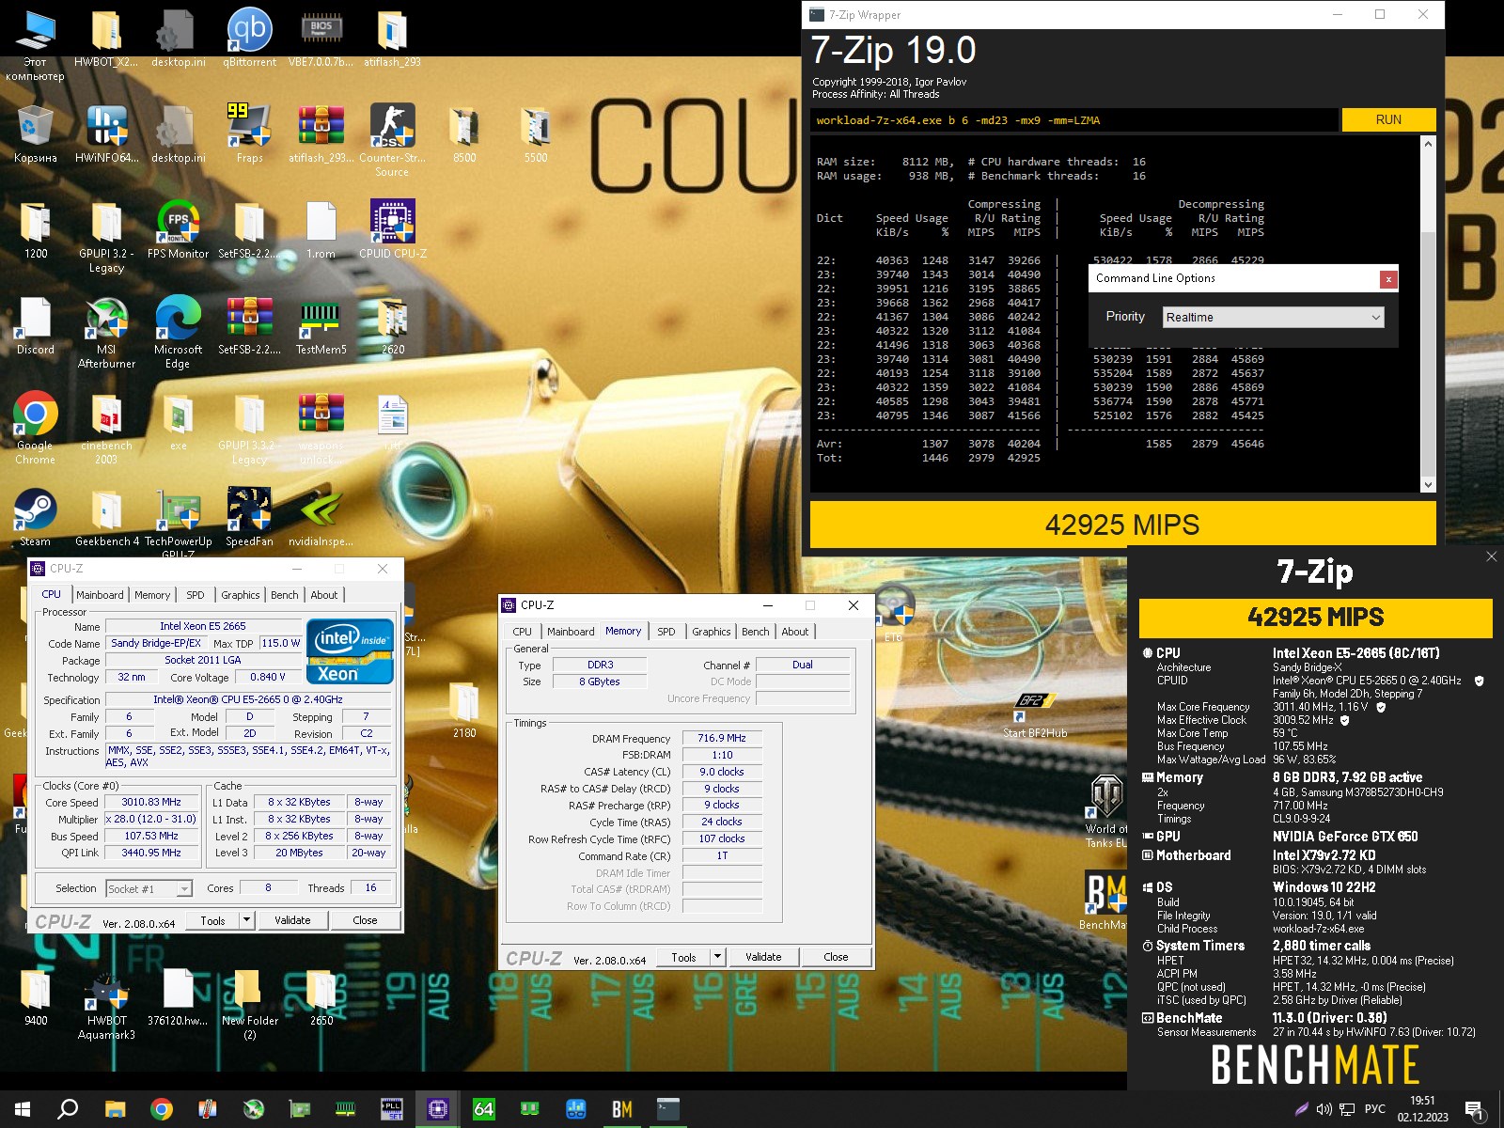Click Validate in Memory tab window
The height and width of the screenshot is (1128, 1504).
click(763, 957)
